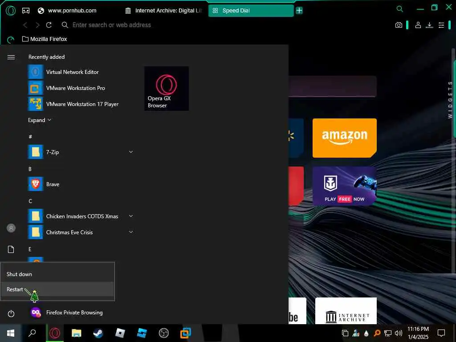Select Restart from power menu
Image resolution: width=456 pixels, height=342 pixels.
click(57, 289)
